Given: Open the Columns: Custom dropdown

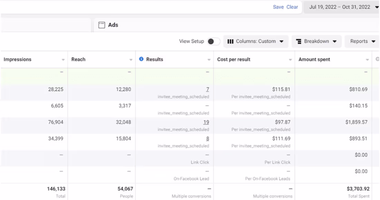Looking at the screenshot, I should [x=256, y=41].
